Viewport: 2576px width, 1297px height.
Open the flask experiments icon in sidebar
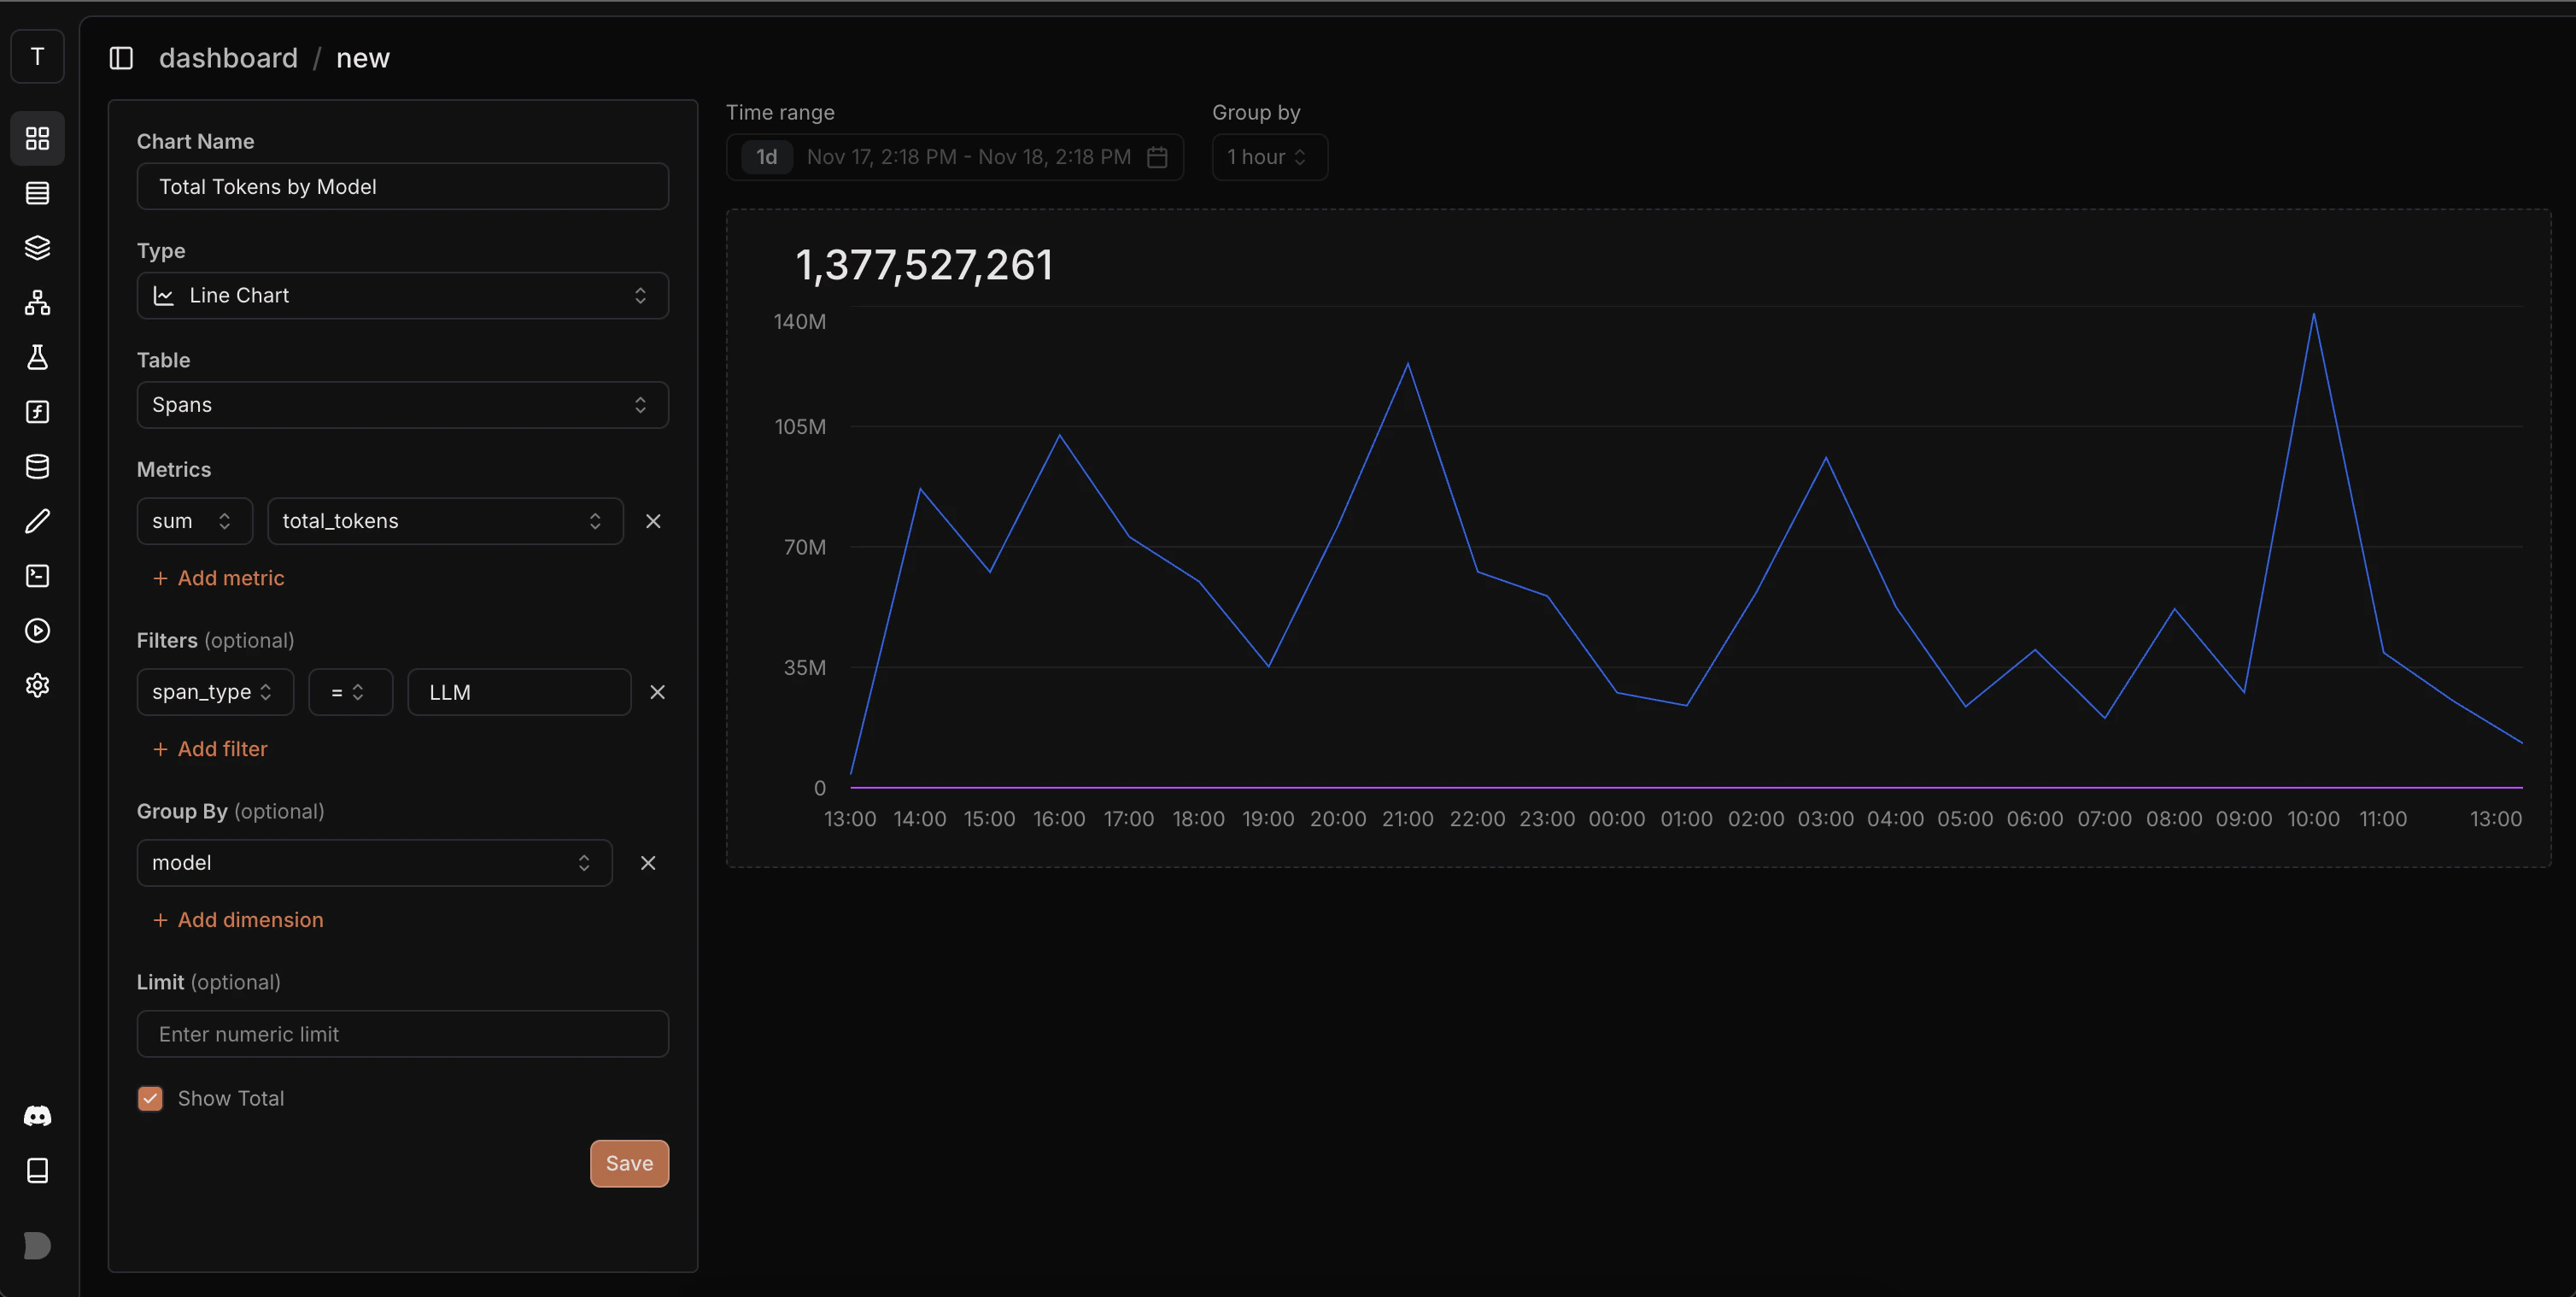click(x=37, y=357)
